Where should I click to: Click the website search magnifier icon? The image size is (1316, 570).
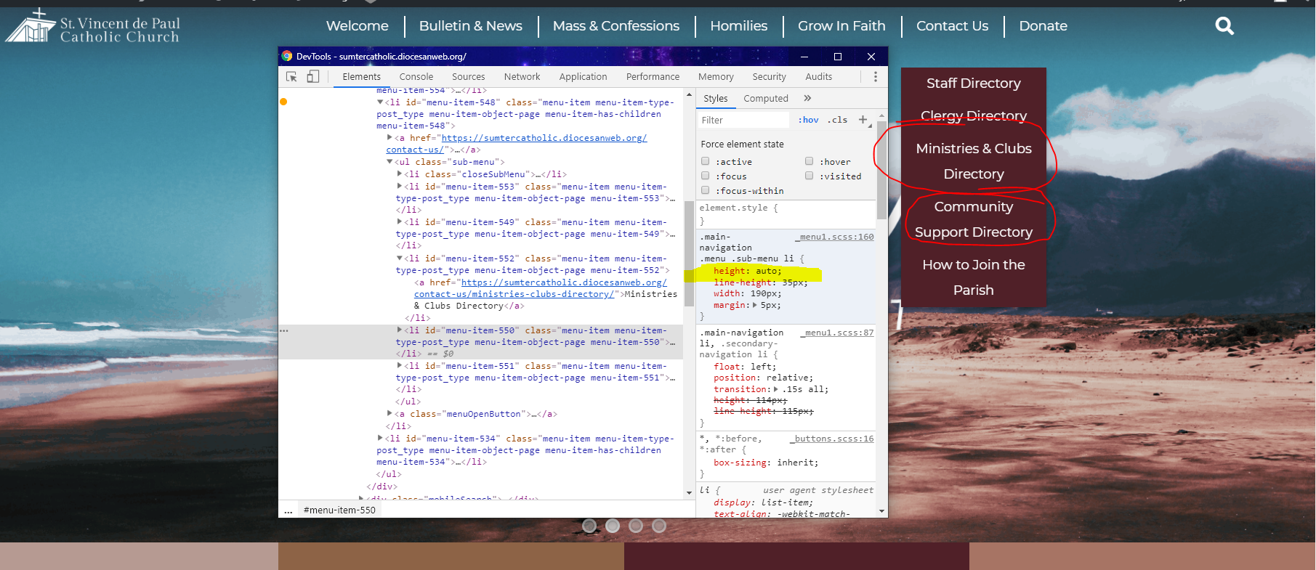tap(1224, 26)
